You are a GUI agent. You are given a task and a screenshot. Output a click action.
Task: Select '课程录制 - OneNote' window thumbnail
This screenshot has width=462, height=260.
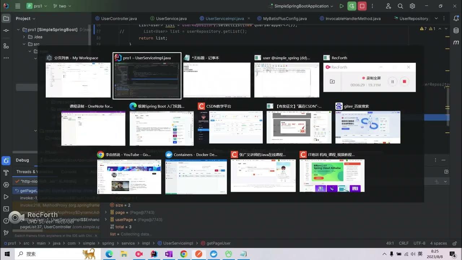tap(93, 124)
